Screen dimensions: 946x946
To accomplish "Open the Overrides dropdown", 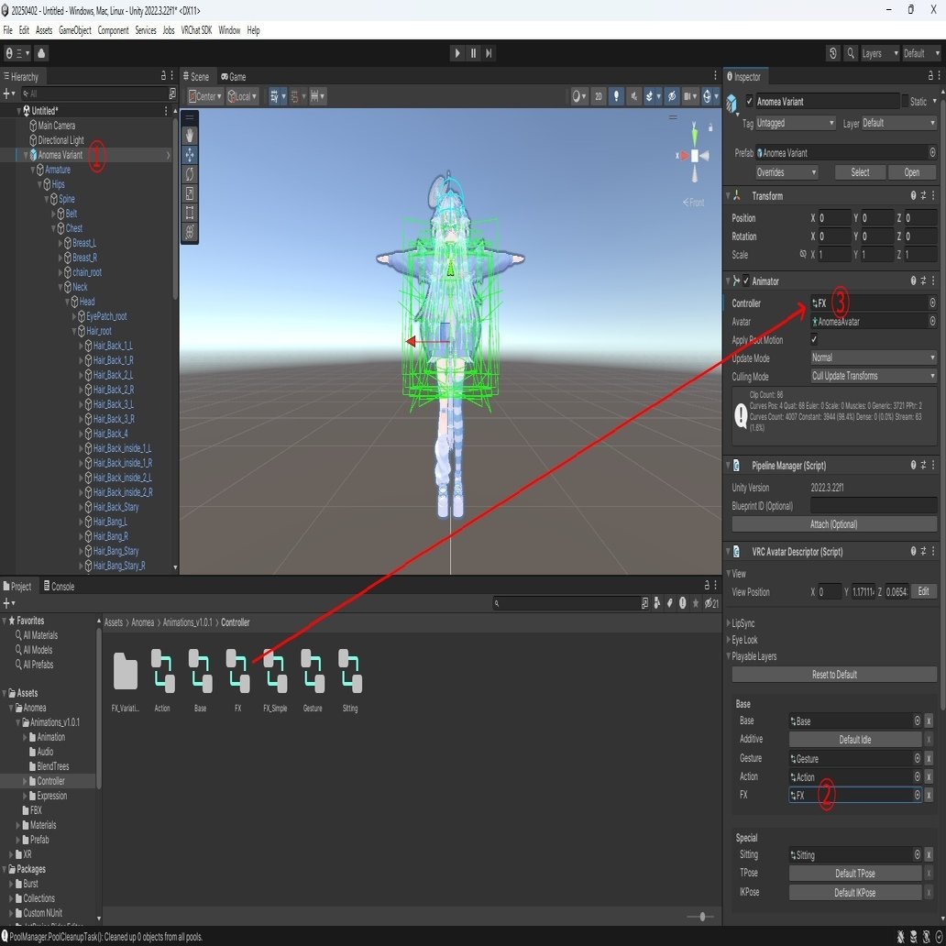I will [x=786, y=172].
